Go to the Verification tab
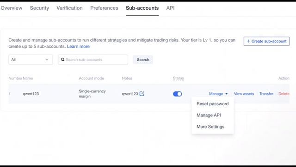 pyautogui.click(x=69, y=8)
